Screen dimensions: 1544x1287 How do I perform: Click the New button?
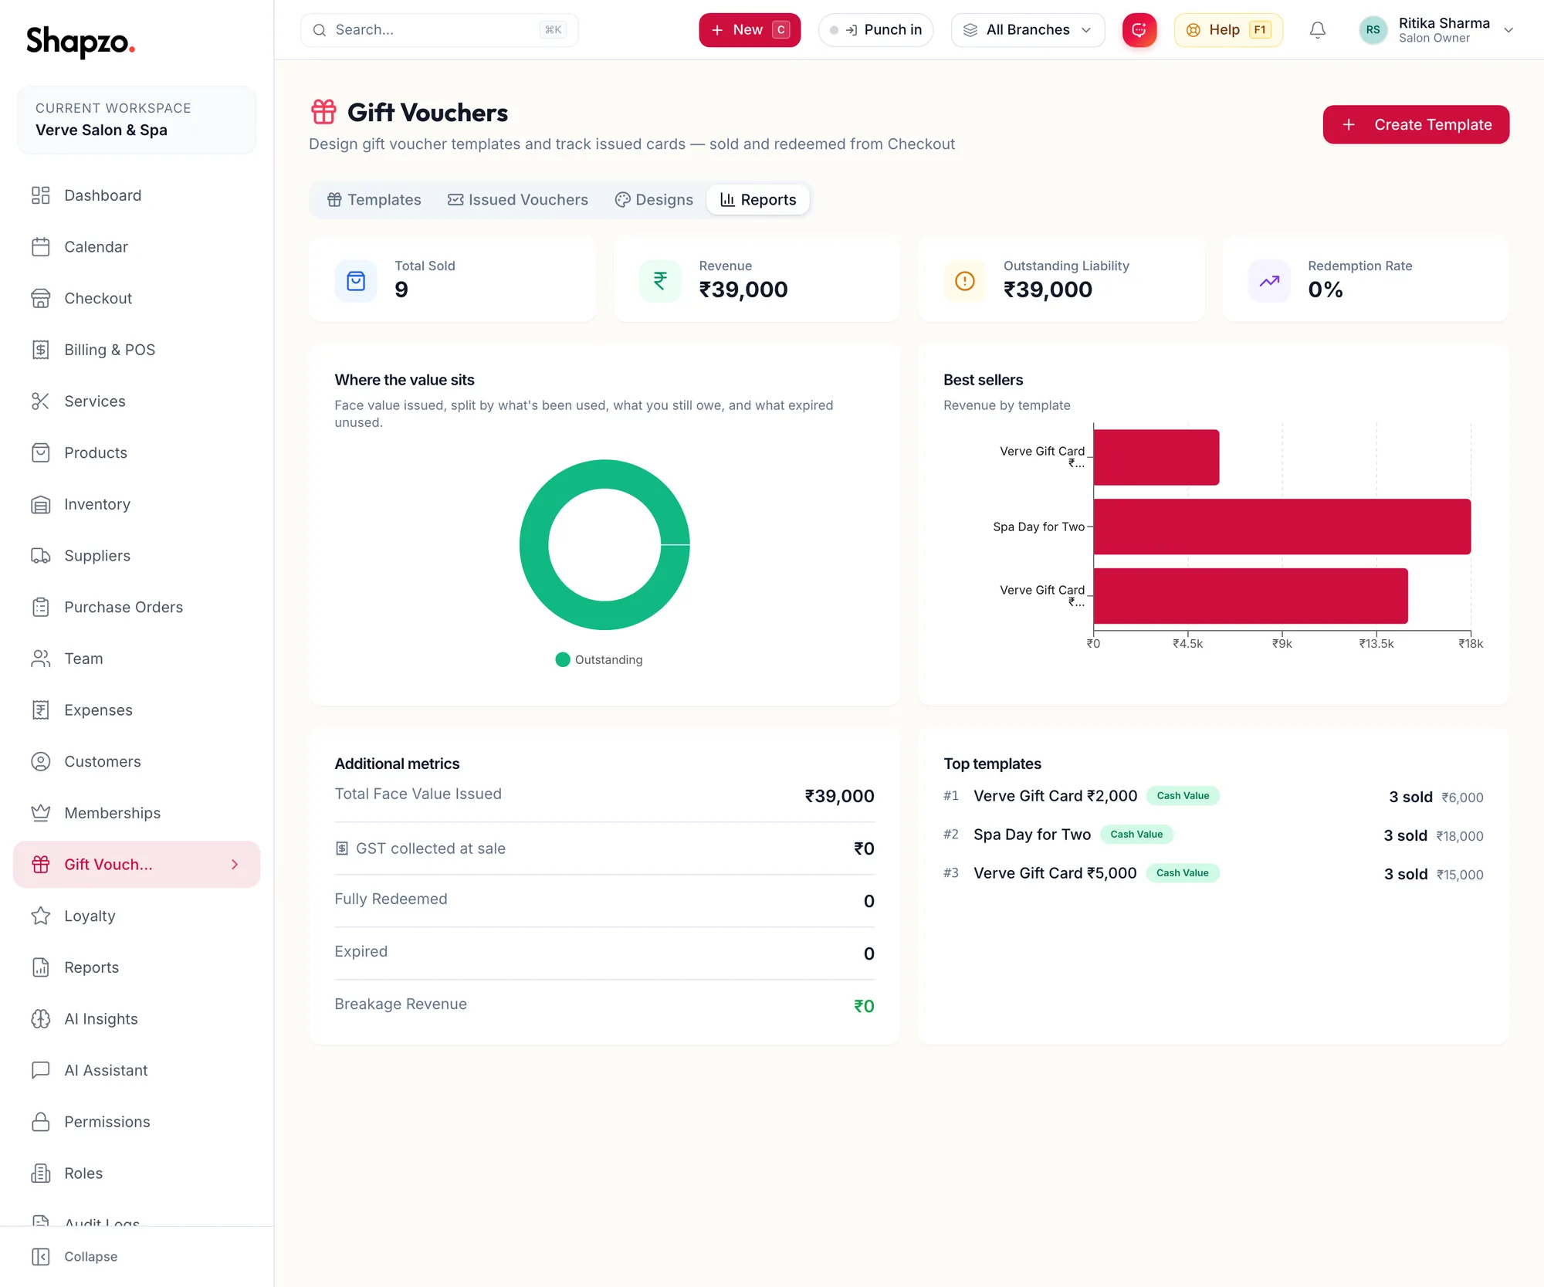coord(750,30)
